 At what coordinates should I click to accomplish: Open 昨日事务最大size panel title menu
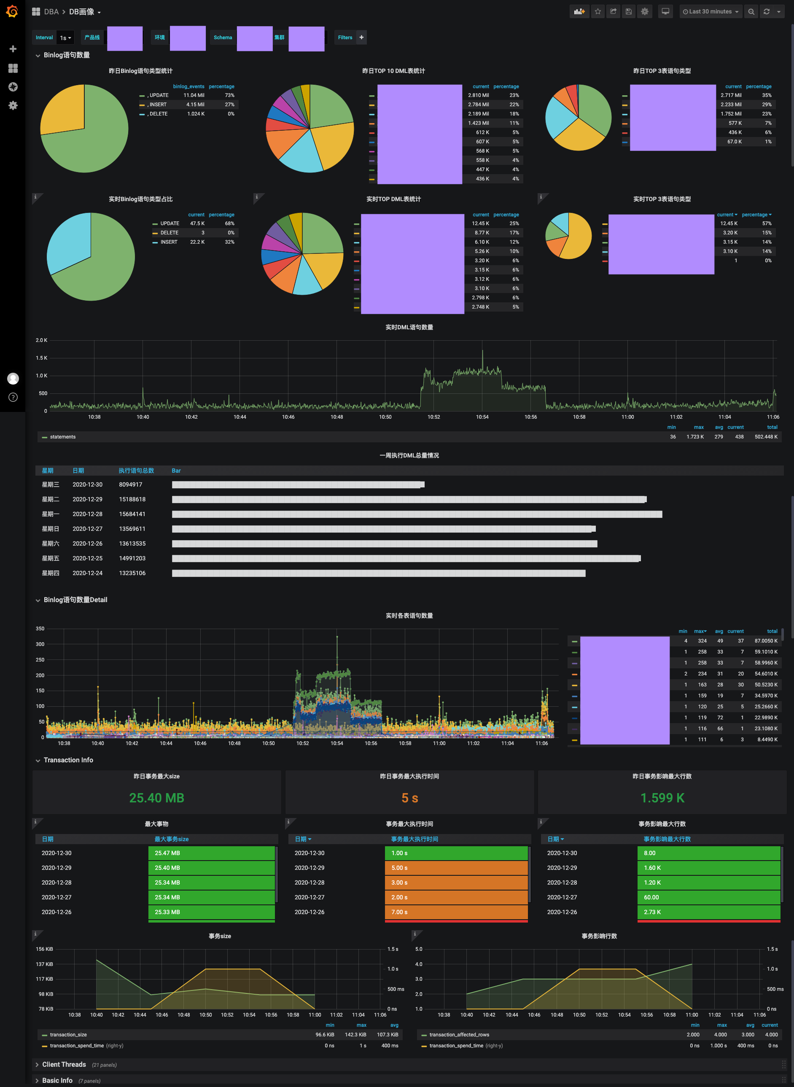[157, 776]
